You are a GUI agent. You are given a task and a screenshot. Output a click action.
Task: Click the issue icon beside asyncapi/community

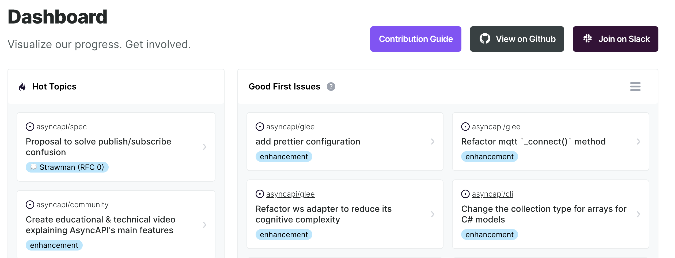(x=30, y=205)
